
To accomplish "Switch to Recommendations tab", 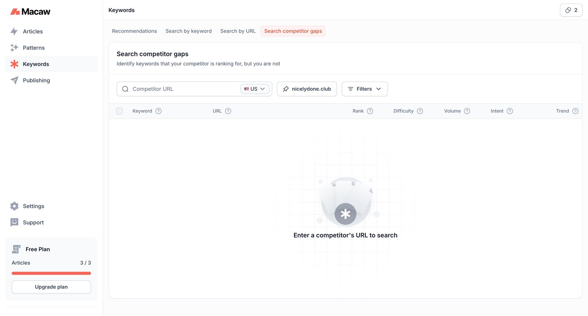I will pos(135,31).
